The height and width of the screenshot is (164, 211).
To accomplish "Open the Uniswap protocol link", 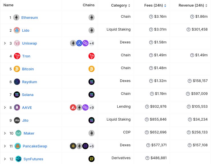I will tap(29, 43).
